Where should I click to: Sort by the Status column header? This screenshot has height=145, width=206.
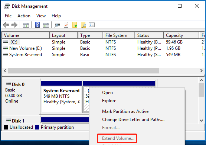[149, 35]
